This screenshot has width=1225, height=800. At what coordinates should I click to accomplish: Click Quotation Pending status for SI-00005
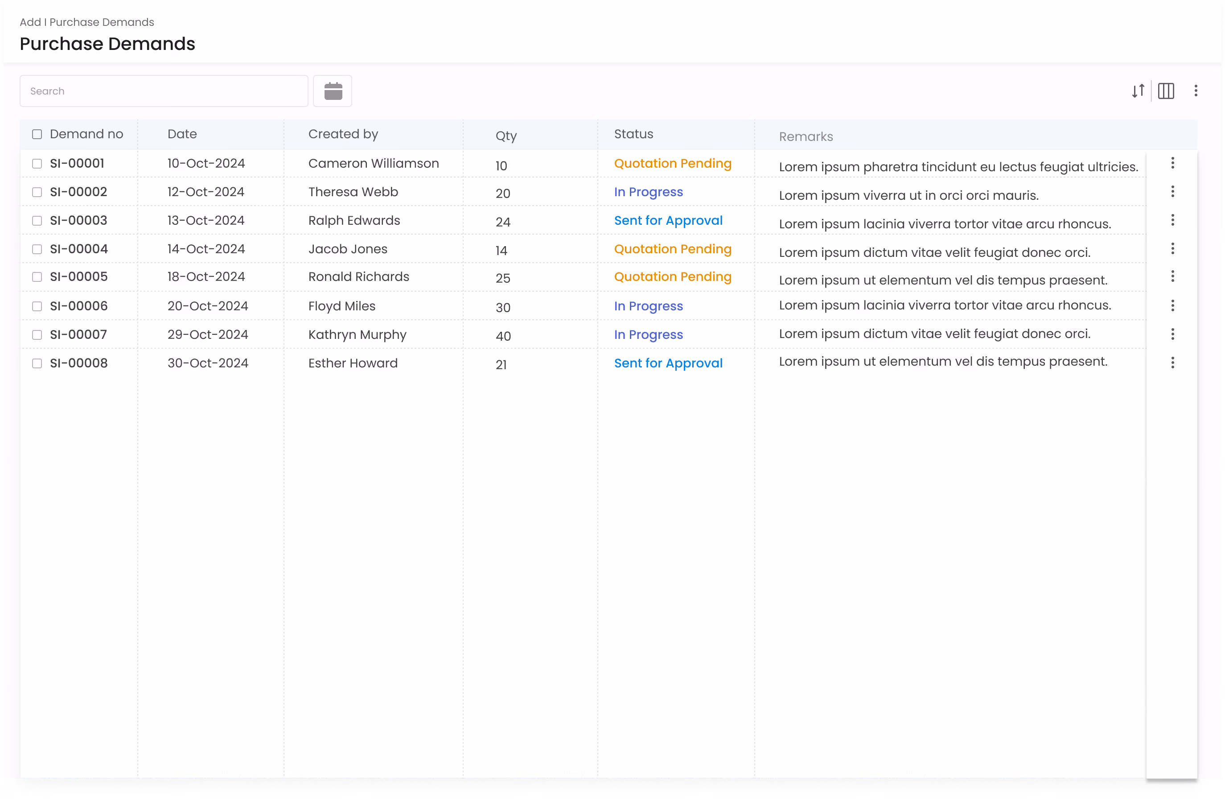pyautogui.click(x=673, y=276)
